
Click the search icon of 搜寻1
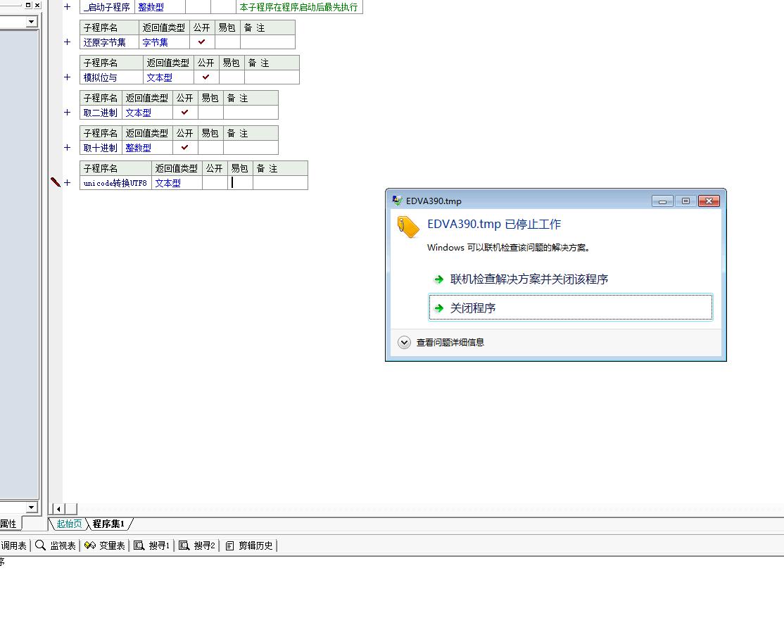139,545
